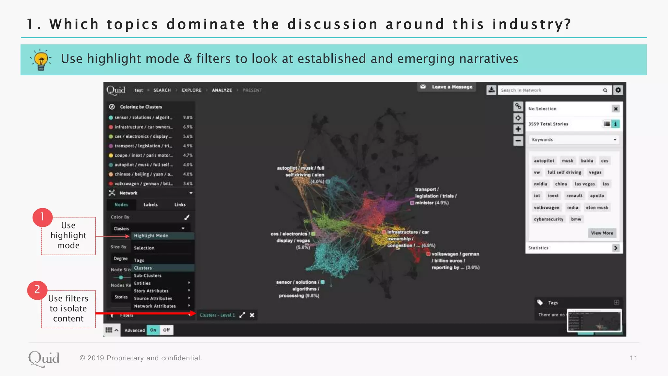This screenshot has width=668, height=376.
Task: Click the network minimap thumbnail
Action: point(594,321)
